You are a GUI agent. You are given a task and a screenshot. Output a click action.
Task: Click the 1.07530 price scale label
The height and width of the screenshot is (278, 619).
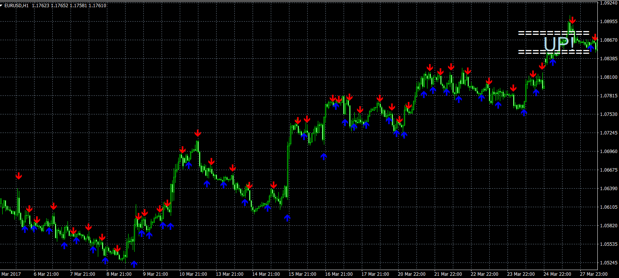coord(609,114)
